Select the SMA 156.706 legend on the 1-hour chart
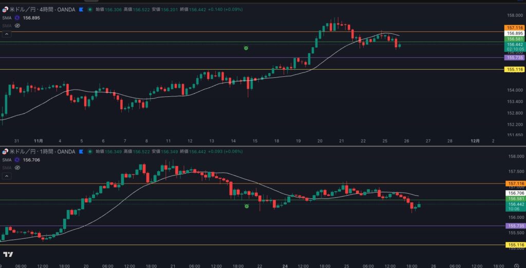 point(6,160)
